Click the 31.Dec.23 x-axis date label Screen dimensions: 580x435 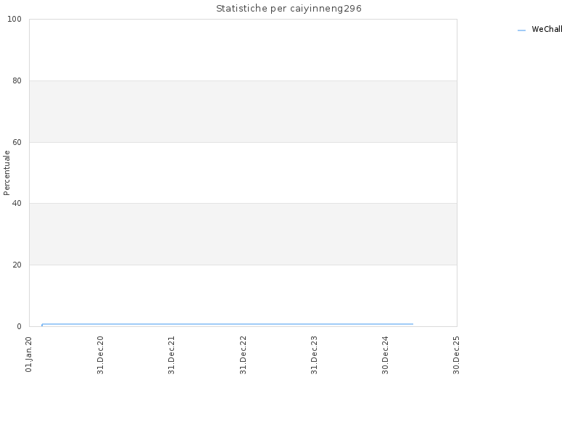pyautogui.click(x=315, y=355)
